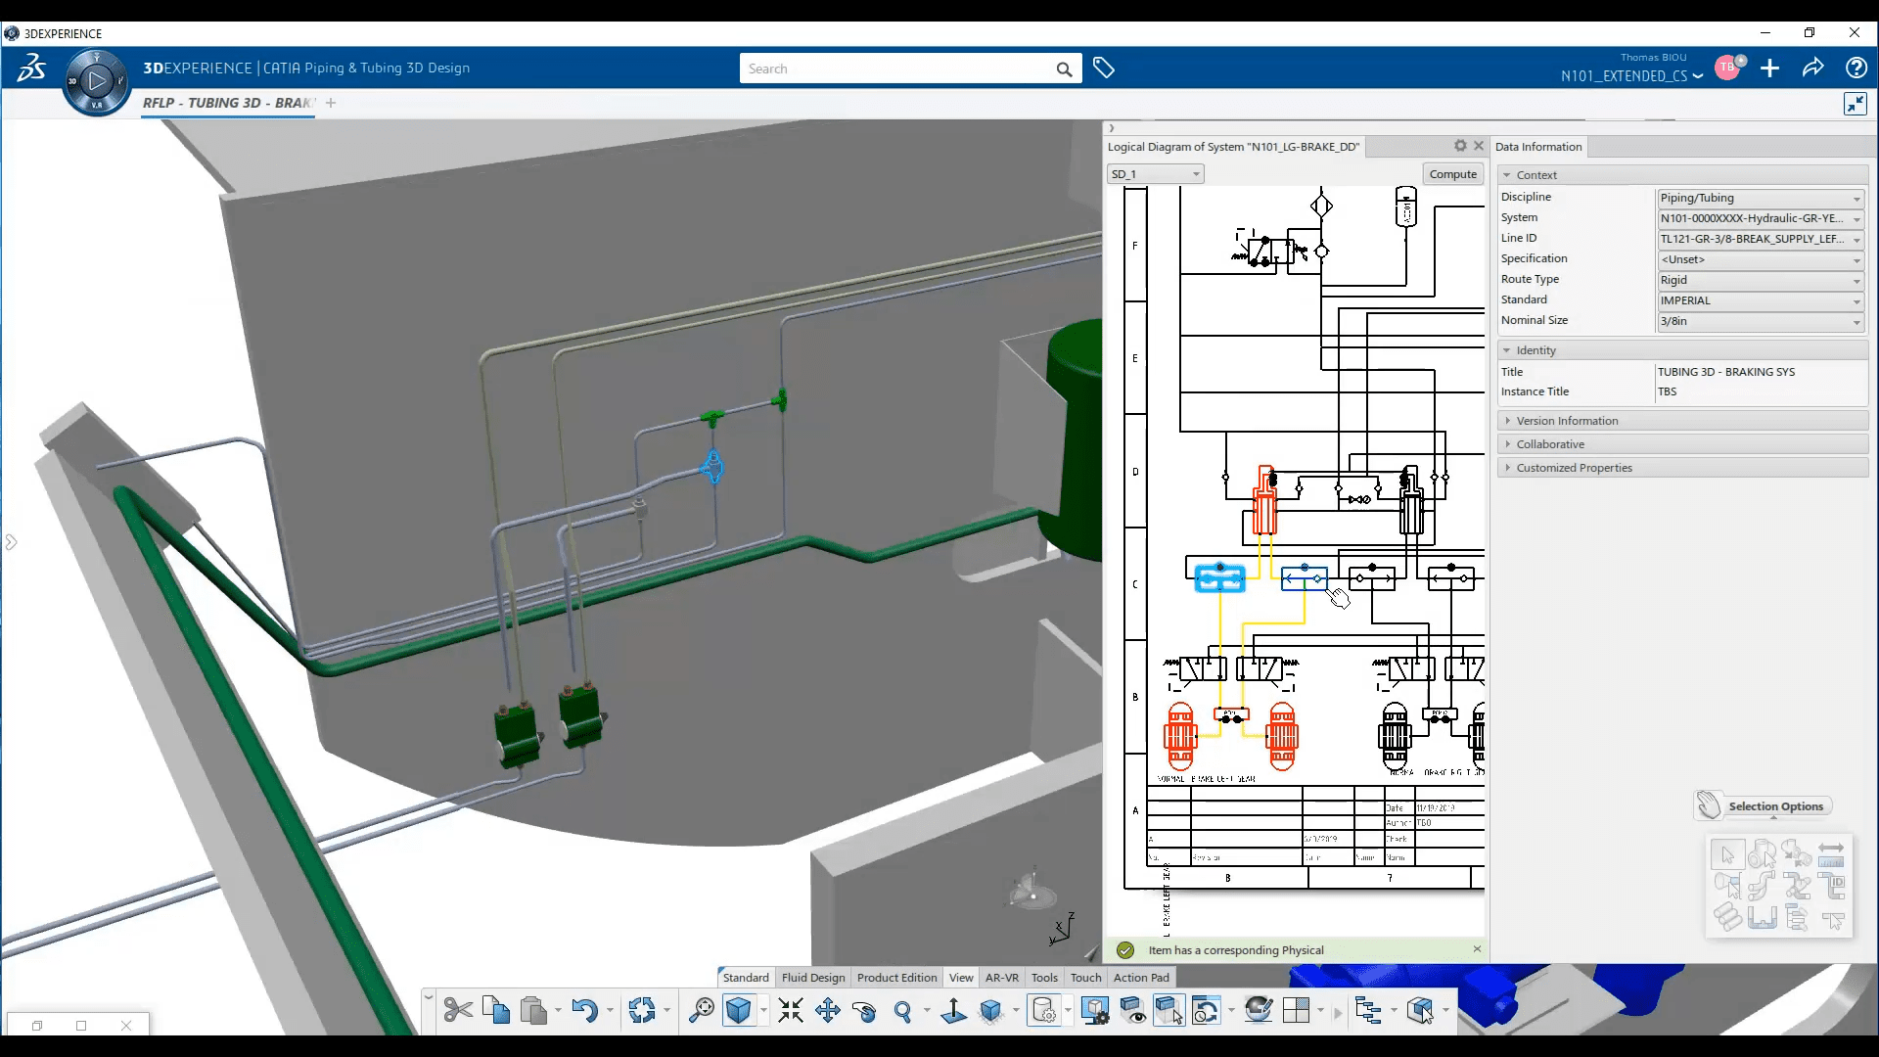1879x1057 pixels.
Task: Click the multi-view layout icon
Action: [1295, 1011]
